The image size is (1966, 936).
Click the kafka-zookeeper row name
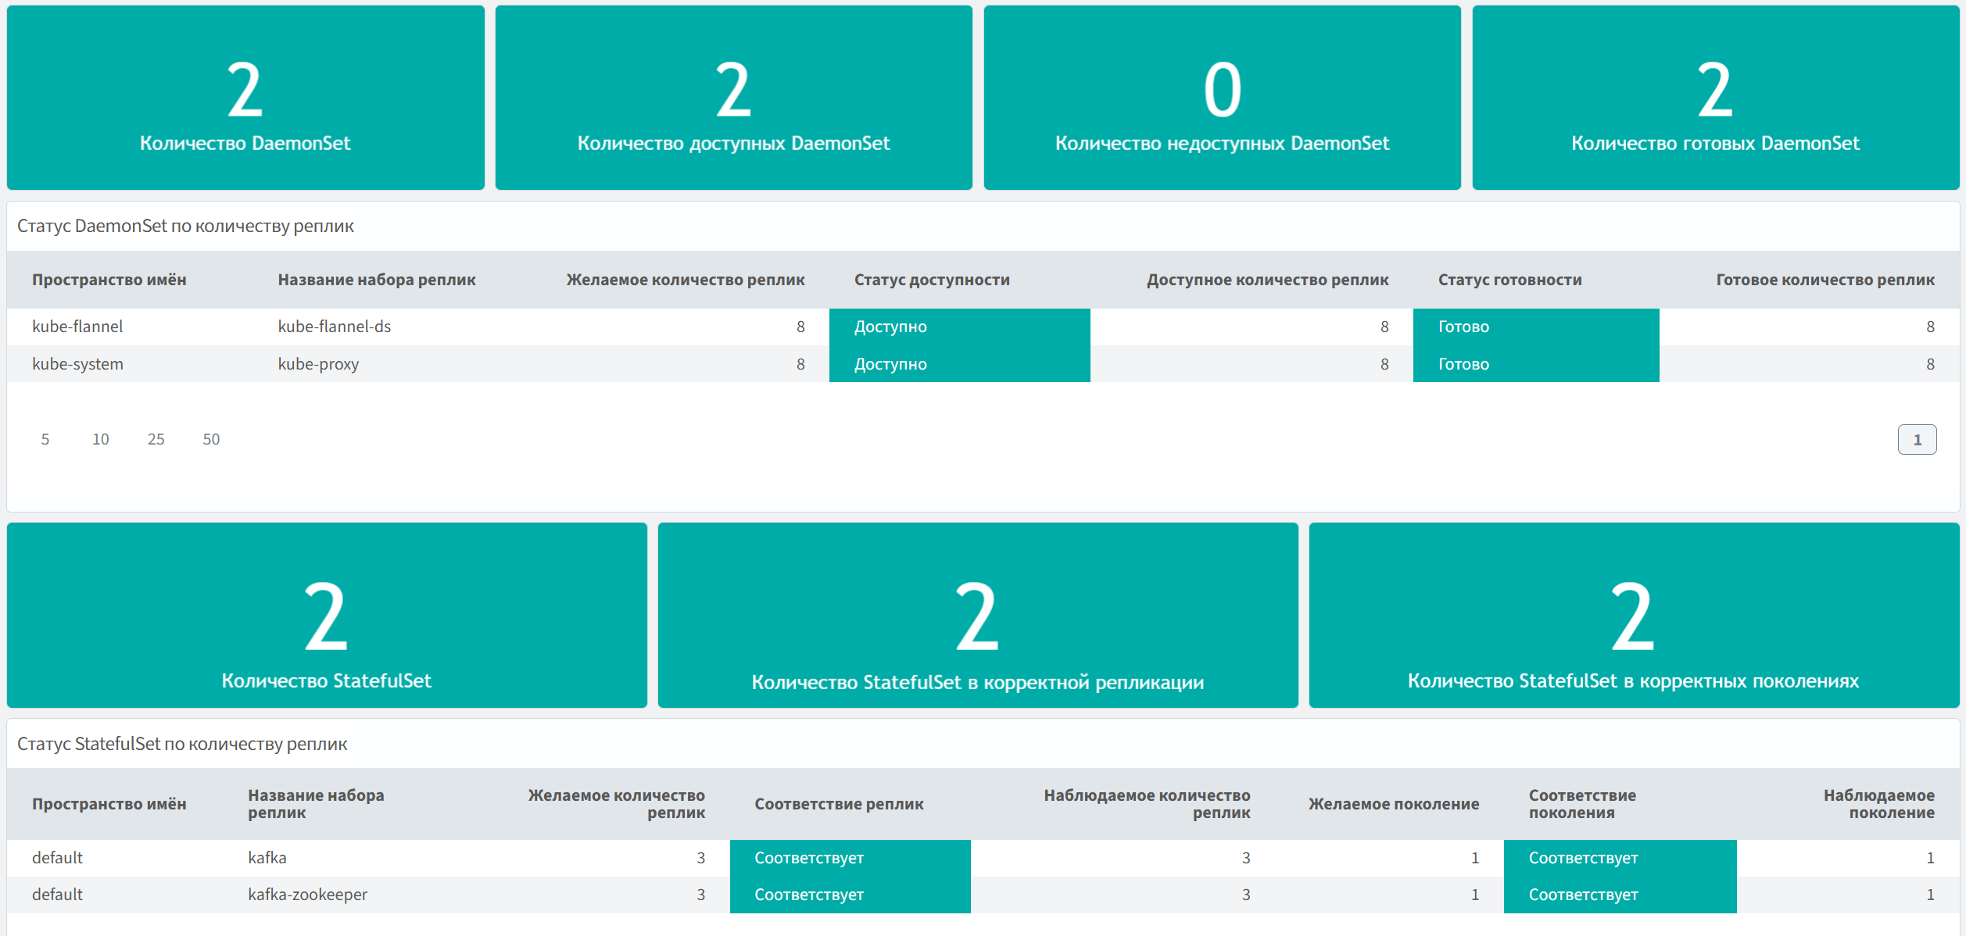307,895
